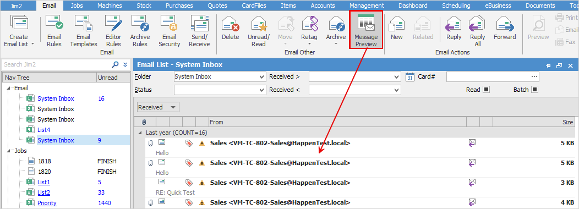The width and height of the screenshot is (579, 209).
Task: Switch to the Jobs tab
Action: [77, 5]
